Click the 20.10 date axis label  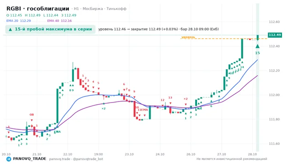(x=6, y=154)
